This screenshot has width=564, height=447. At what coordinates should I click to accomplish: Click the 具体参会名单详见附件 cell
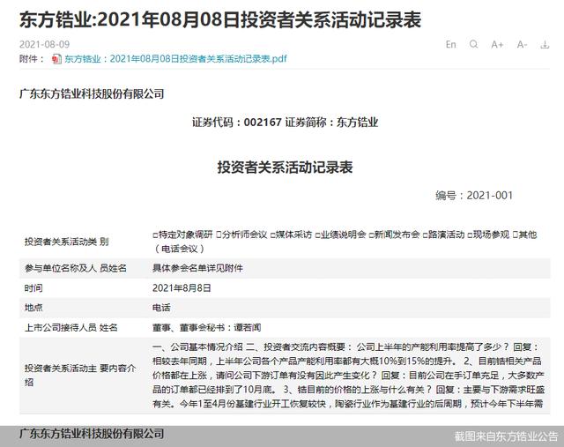[x=197, y=268]
